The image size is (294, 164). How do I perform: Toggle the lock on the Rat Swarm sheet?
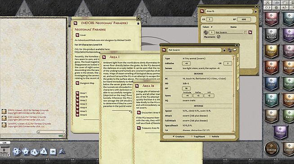(x=224, y=50)
